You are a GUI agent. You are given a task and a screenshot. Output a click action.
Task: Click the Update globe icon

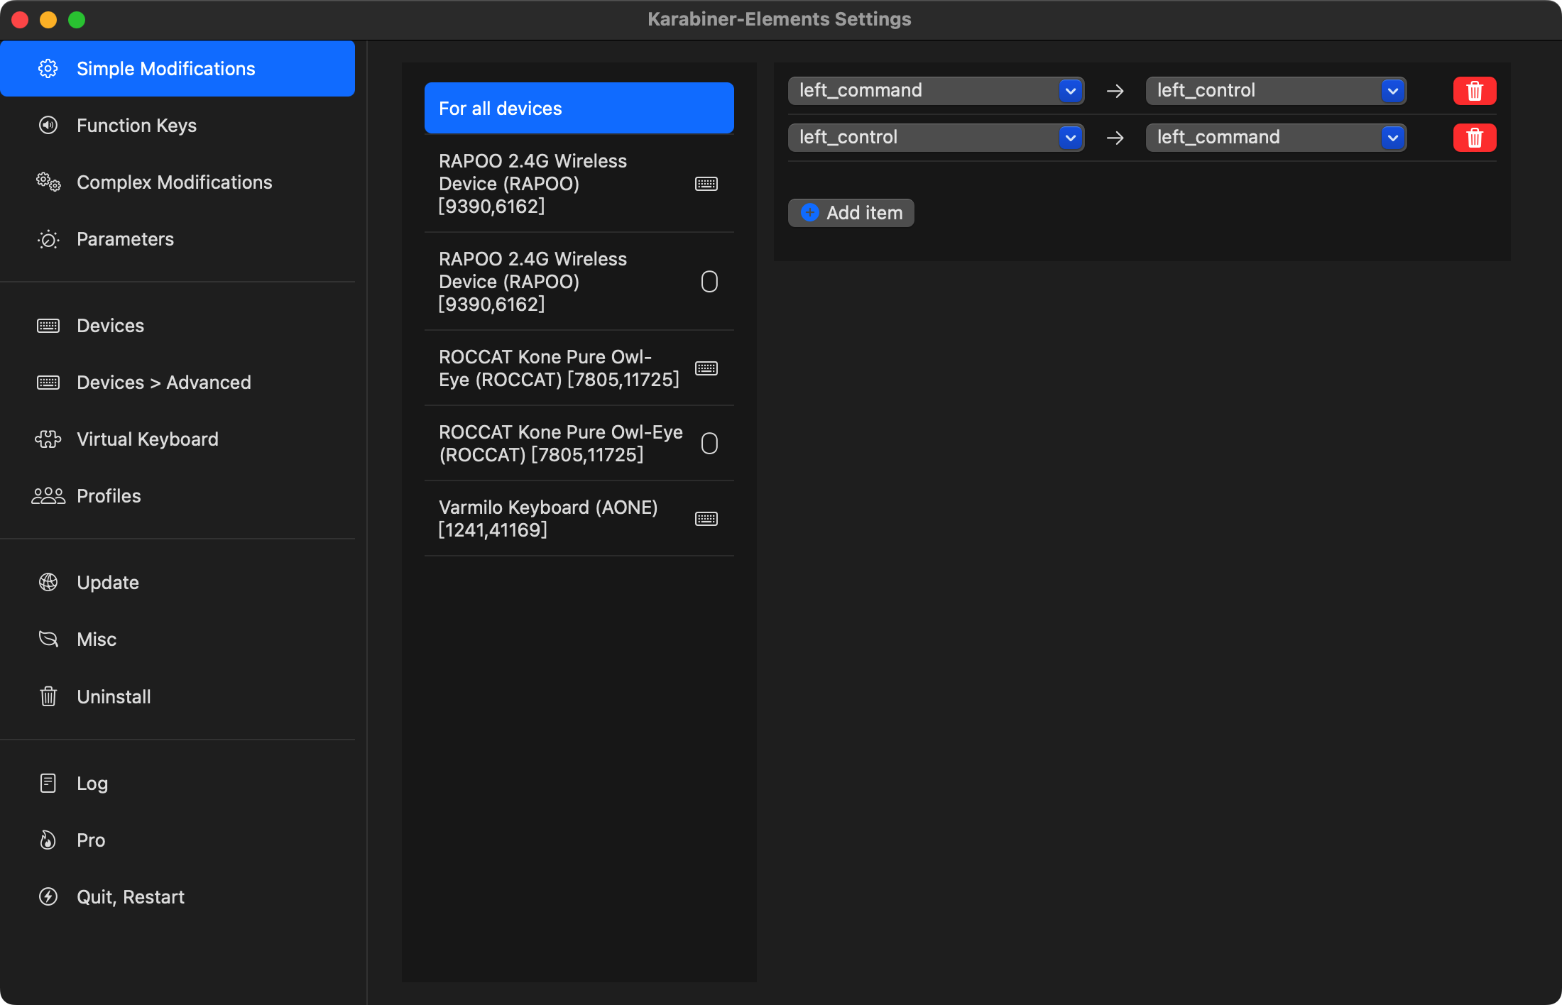tap(48, 583)
